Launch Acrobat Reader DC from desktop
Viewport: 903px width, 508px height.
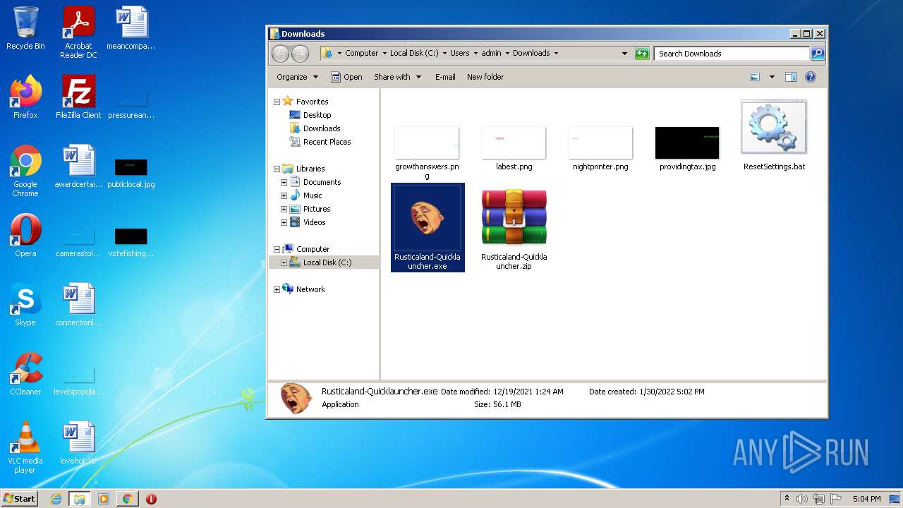pos(78,32)
